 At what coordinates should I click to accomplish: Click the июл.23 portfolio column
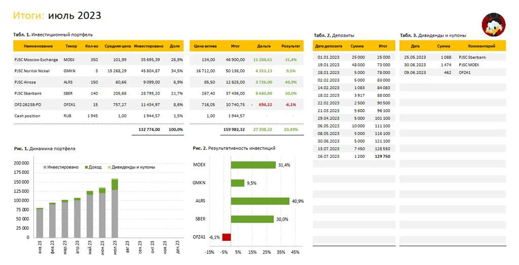115,208
